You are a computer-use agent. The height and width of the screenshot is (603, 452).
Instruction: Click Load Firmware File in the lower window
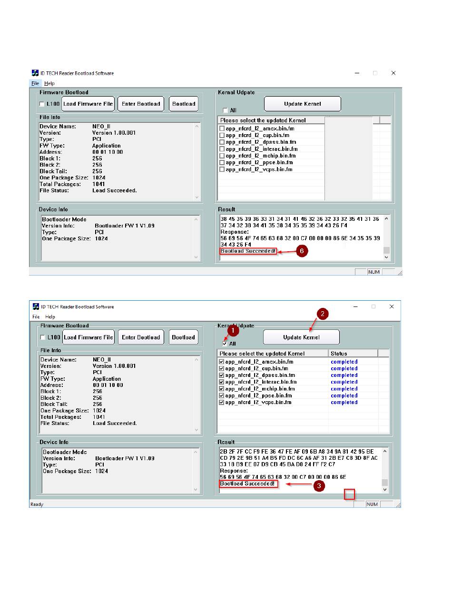(88, 337)
